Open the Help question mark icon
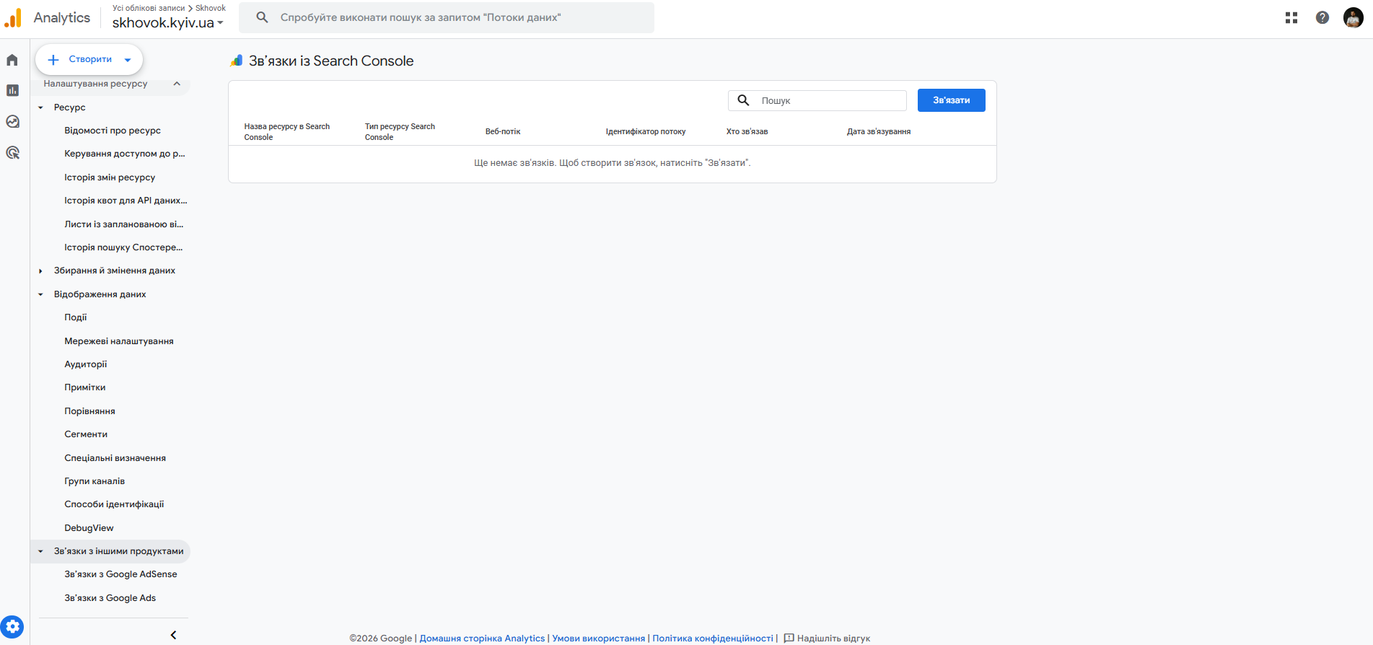The image size is (1373, 645). (x=1322, y=17)
